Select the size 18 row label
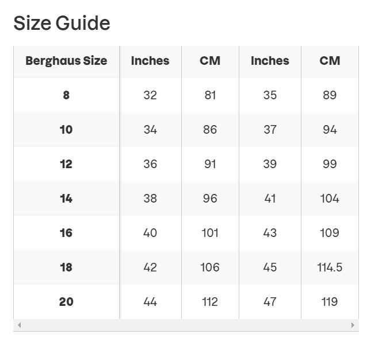Viewport: 386px width, 338px height. (x=66, y=267)
